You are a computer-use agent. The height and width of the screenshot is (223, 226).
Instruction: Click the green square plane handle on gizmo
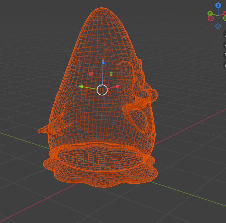pos(111,74)
